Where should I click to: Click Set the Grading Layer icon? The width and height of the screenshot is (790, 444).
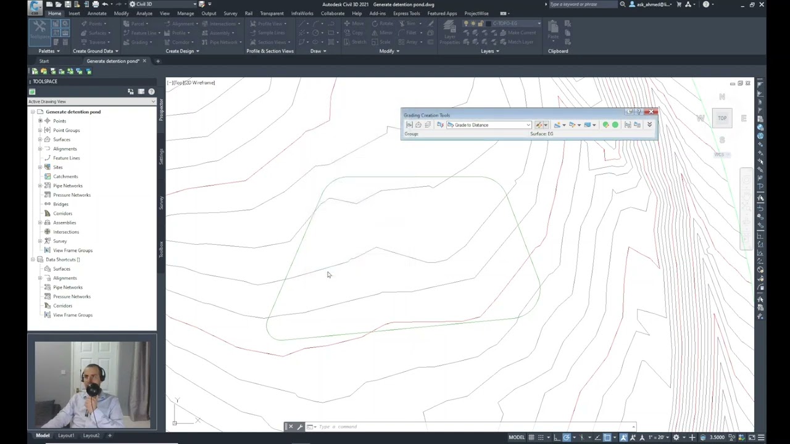428,125
